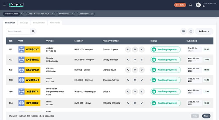Edit job 468 with pencil icon
This screenshot has width=219, height=120.
pos(142,80)
